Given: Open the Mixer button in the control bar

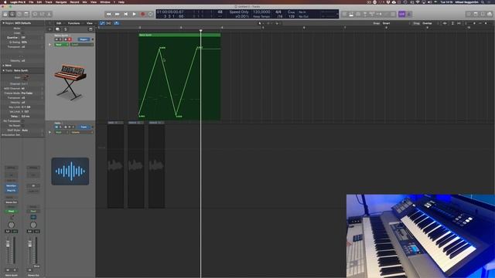Looking at the screenshot, I should pos(42,14).
